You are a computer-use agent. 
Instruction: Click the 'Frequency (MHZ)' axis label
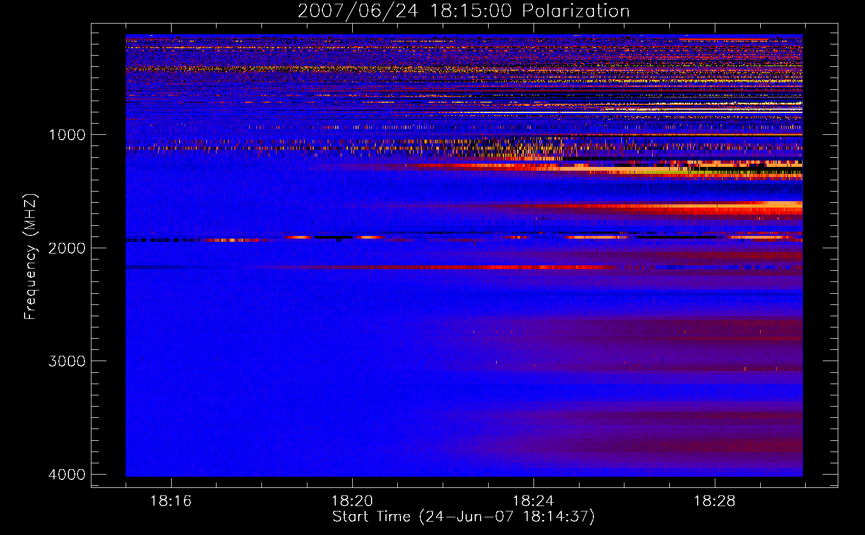[x=30, y=257]
